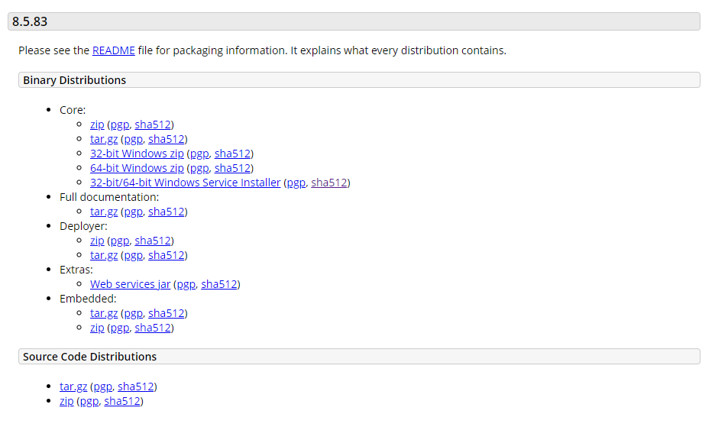Screen dimensions: 715x440
Task: Download 32-bit/64-bit Windows Service Installer
Action: tap(185, 183)
